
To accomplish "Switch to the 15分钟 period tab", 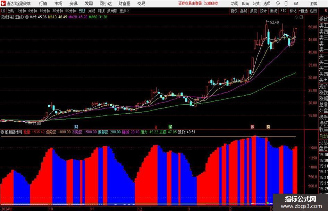I will coord(44,11).
